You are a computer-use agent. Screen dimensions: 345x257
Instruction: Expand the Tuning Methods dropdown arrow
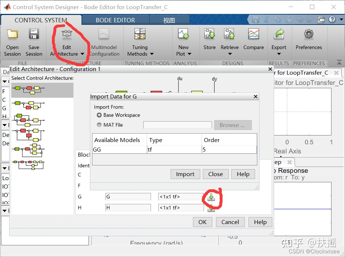pyautogui.click(x=152, y=54)
